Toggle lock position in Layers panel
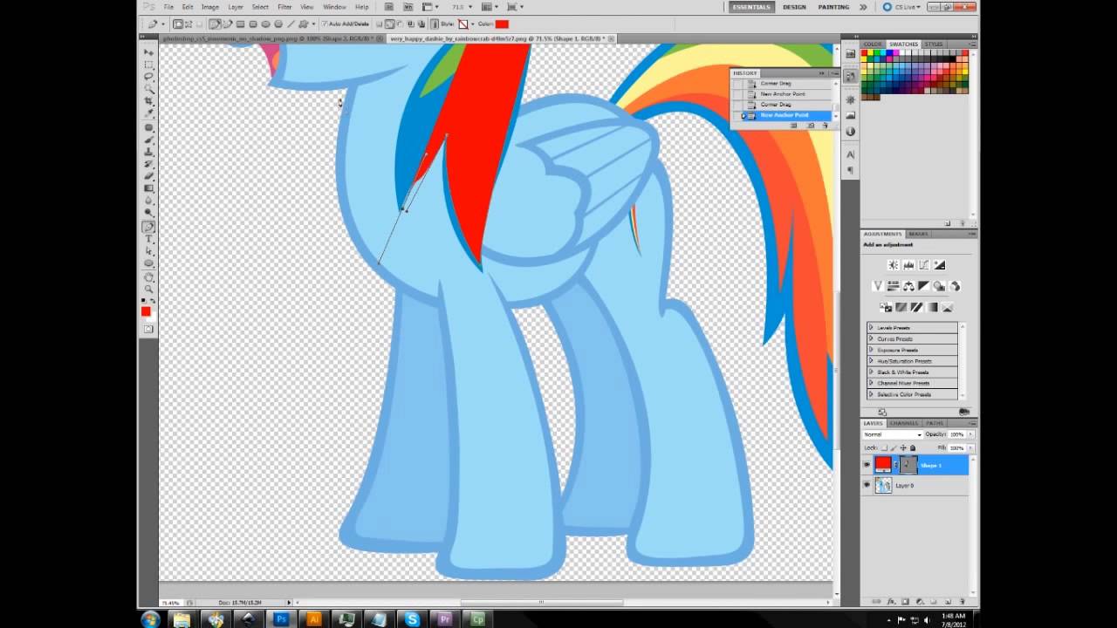The height and width of the screenshot is (628, 1117). [x=903, y=448]
